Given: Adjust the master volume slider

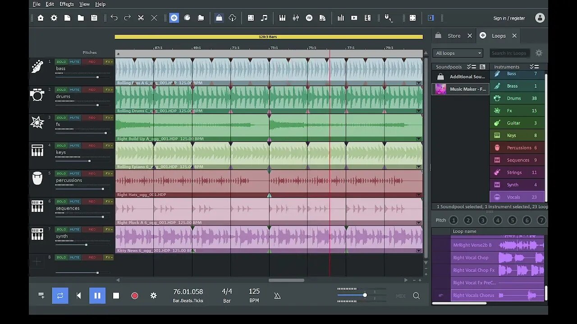Looking at the screenshot, I should click(x=365, y=295).
